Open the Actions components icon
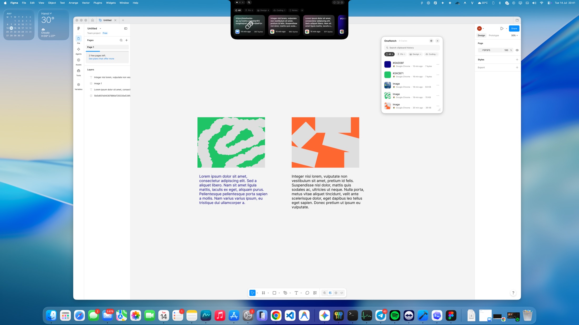Screen dimensions: 579x325 coord(315,293)
